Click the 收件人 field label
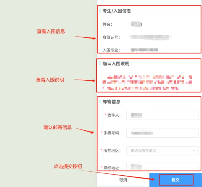The width and height of the screenshot is (202, 187). [114, 115]
